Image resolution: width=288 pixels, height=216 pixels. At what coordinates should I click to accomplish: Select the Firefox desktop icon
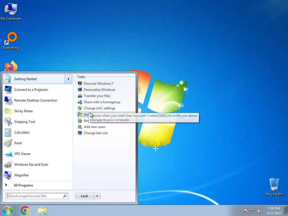tap(11, 66)
